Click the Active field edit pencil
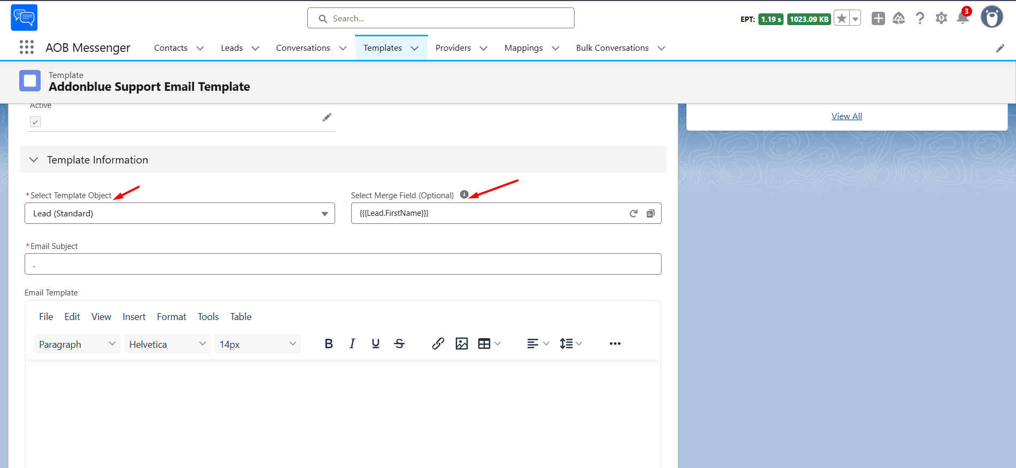Viewport: 1016px width, 468px height. (x=327, y=118)
